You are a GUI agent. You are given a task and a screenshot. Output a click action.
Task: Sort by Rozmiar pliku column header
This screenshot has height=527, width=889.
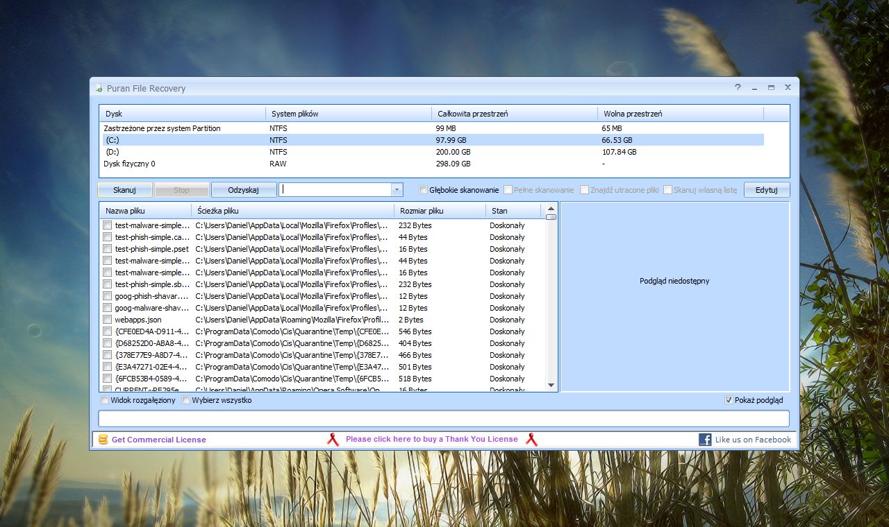(x=440, y=211)
